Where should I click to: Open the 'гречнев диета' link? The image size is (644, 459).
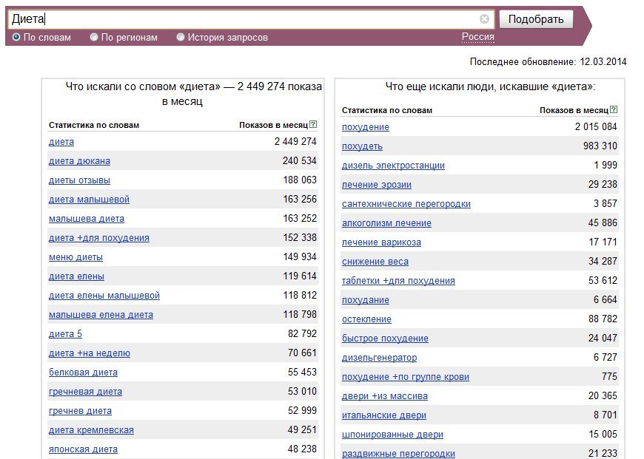[x=80, y=412]
